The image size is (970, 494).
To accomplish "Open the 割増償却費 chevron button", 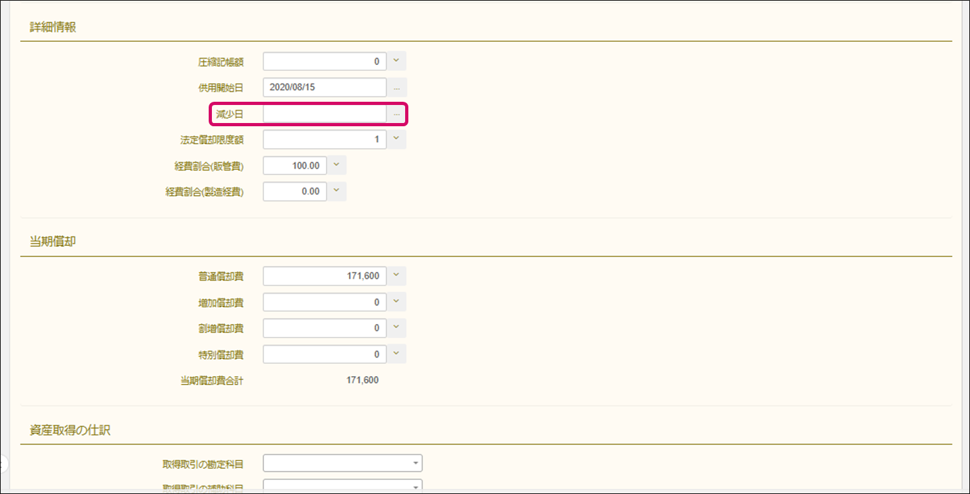I will point(397,328).
